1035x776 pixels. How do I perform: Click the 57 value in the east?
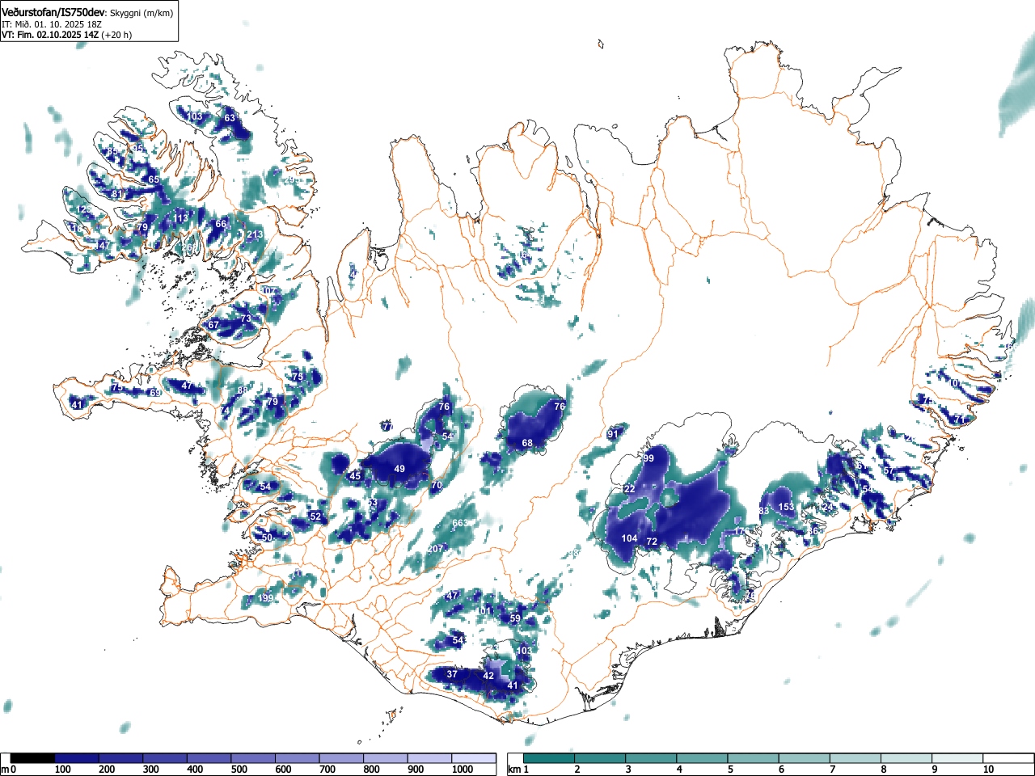(888, 470)
